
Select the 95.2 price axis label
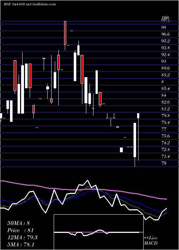click(165, 41)
